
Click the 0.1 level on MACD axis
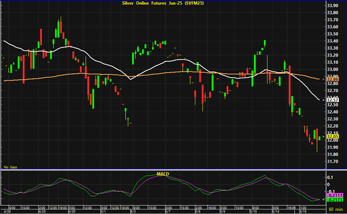tap(330, 178)
